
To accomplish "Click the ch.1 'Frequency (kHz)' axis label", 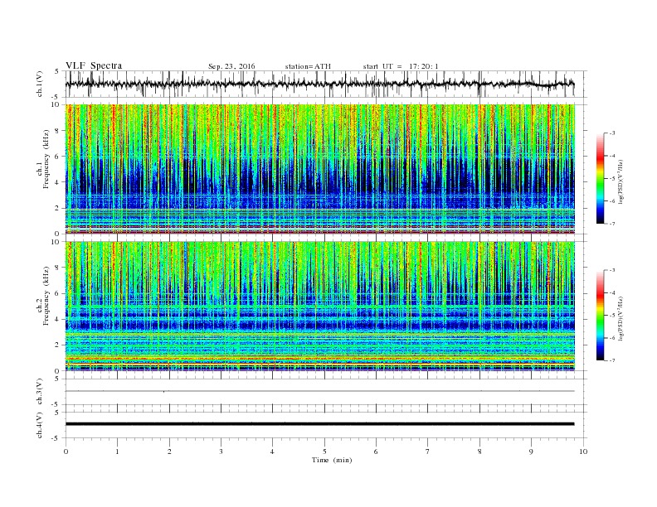I will (46, 159).
